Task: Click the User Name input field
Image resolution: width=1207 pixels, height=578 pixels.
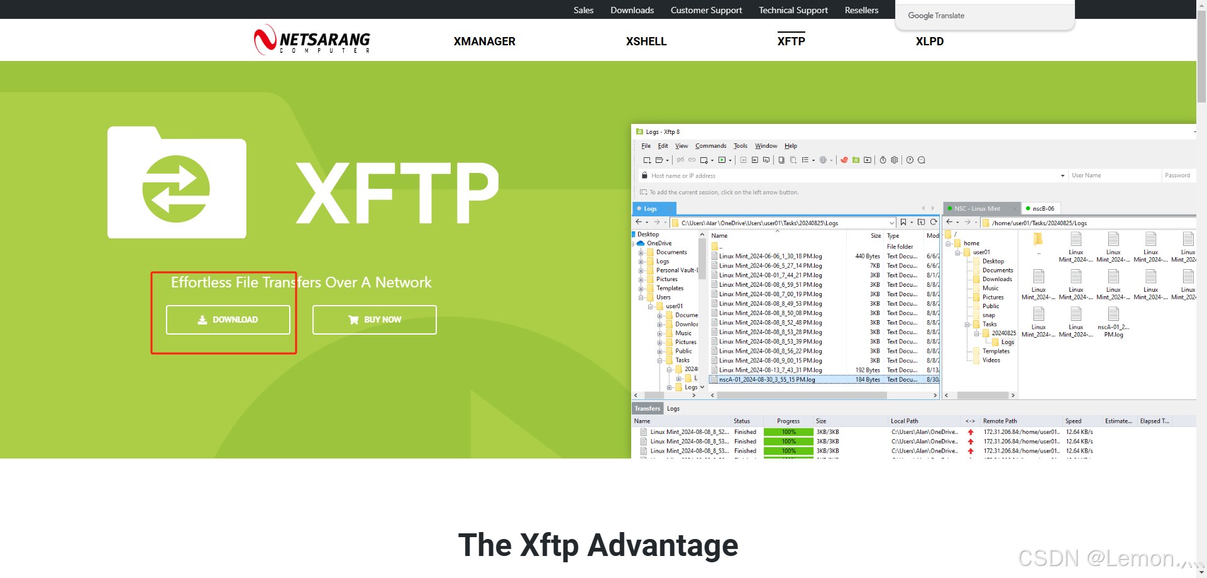Action: (1115, 175)
